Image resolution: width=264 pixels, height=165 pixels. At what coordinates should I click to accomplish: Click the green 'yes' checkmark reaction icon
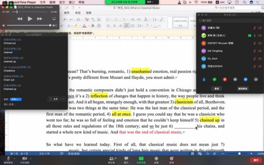[x=214, y=79]
